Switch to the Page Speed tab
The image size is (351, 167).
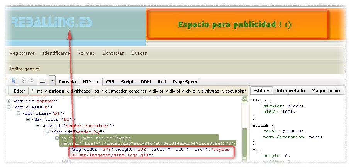click(186, 82)
